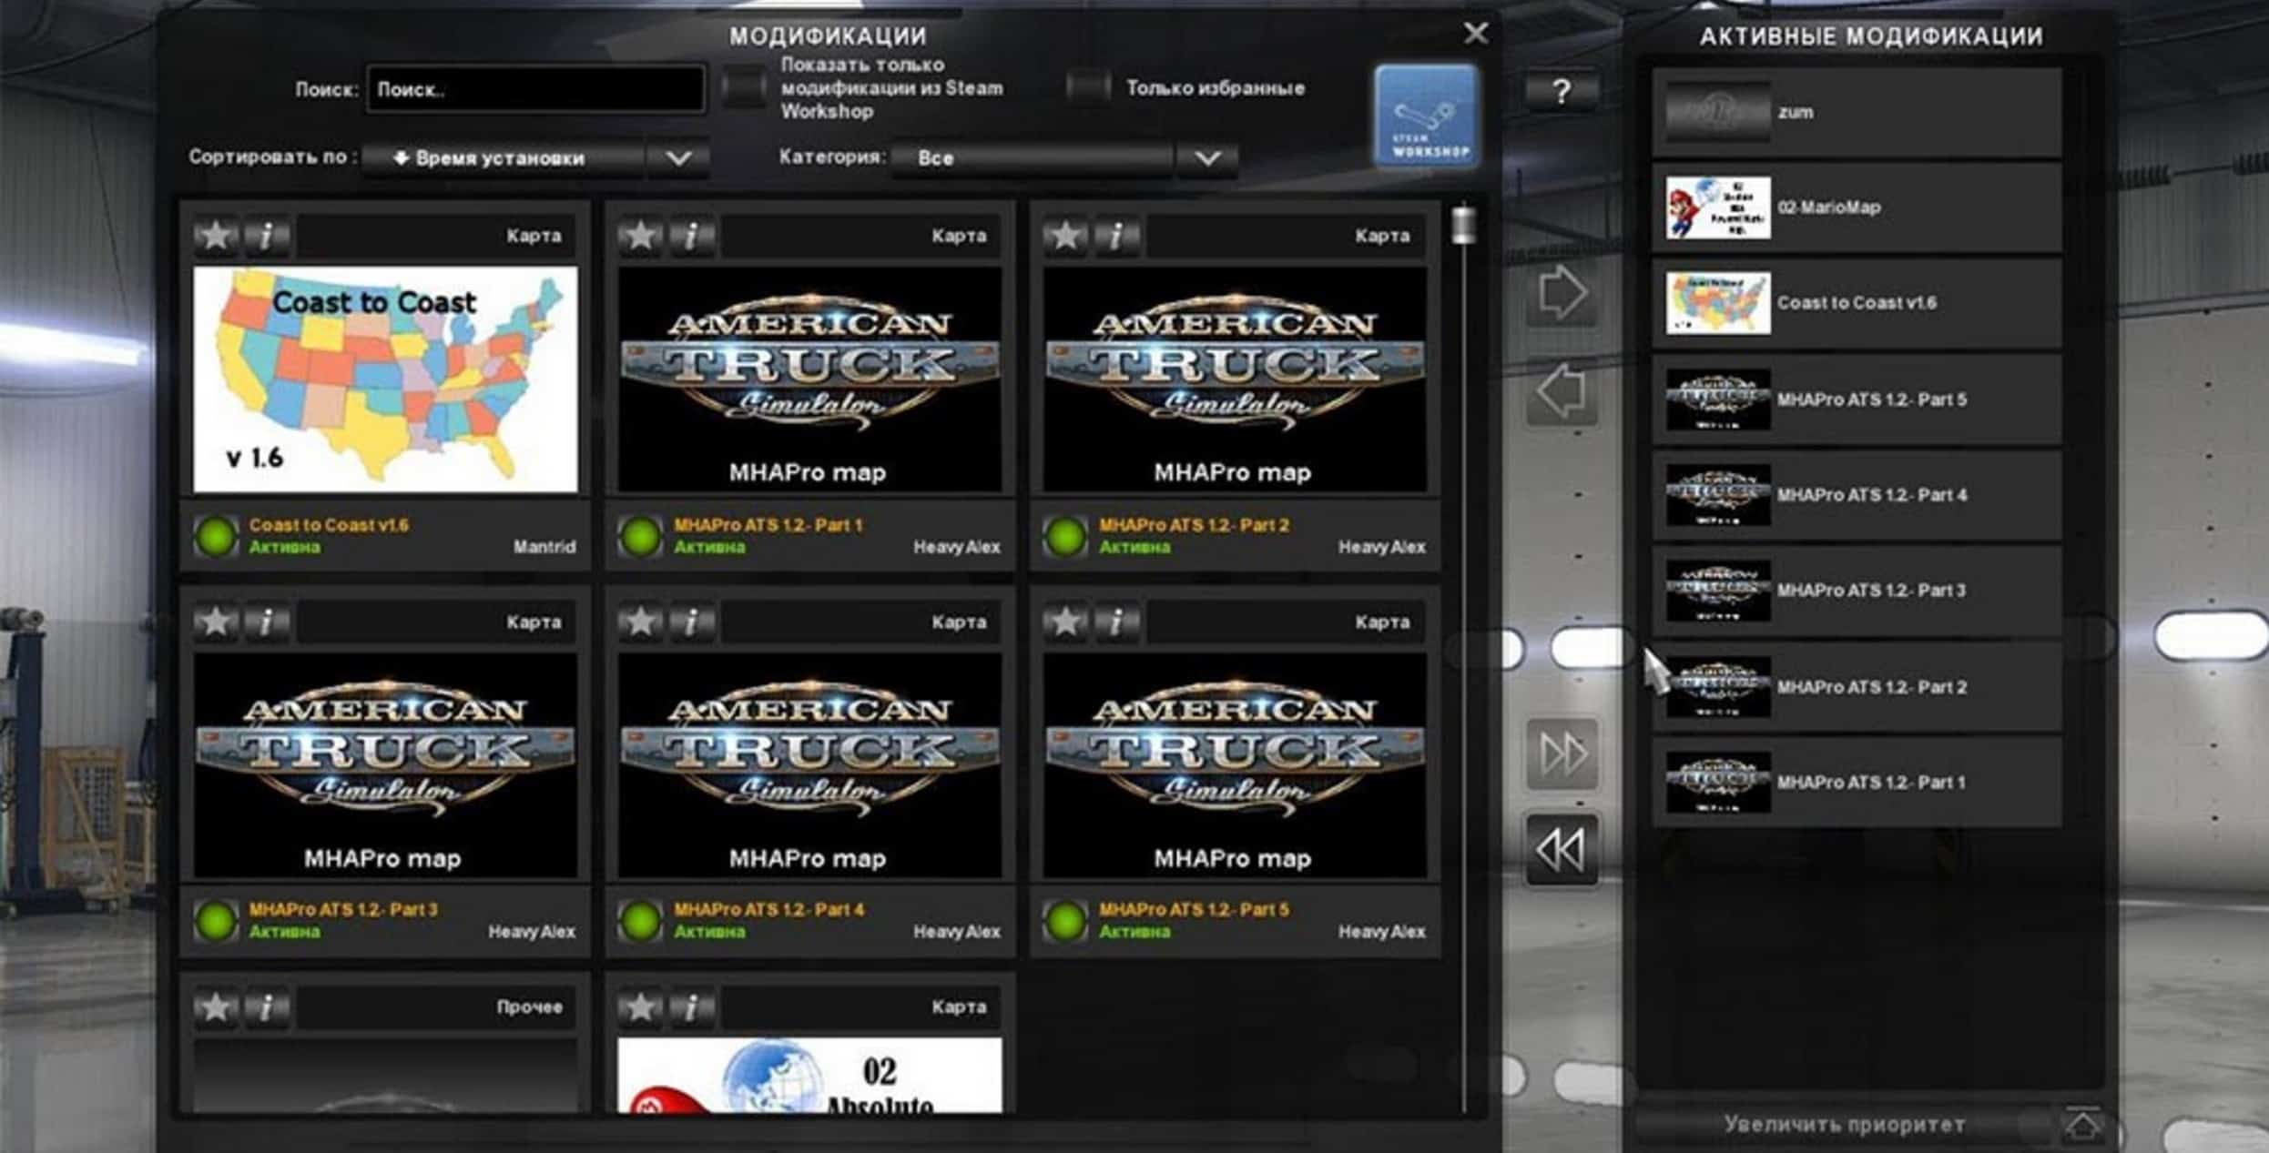Screen dimensions: 2269x1153
Task: Click the single left arrow deactivate button
Action: coord(1562,392)
